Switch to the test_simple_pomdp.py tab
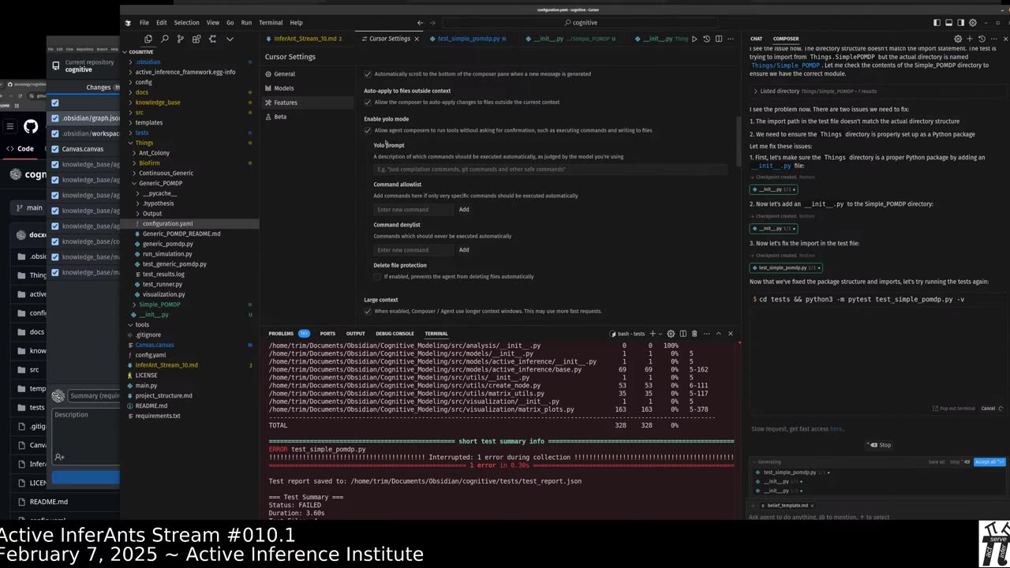Image resolution: width=1010 pixels, height=568 pixels. 471,39
